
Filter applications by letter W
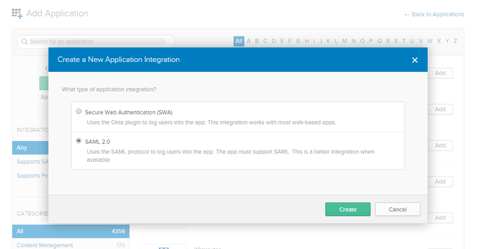(430, 41)
